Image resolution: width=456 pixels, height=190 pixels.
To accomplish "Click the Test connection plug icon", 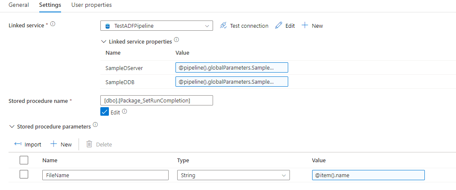I will [x=223, y=26].
